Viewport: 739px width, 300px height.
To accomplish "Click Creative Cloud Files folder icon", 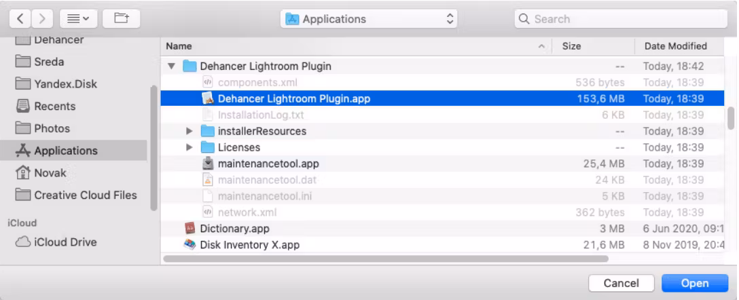I will coord(22,195).
